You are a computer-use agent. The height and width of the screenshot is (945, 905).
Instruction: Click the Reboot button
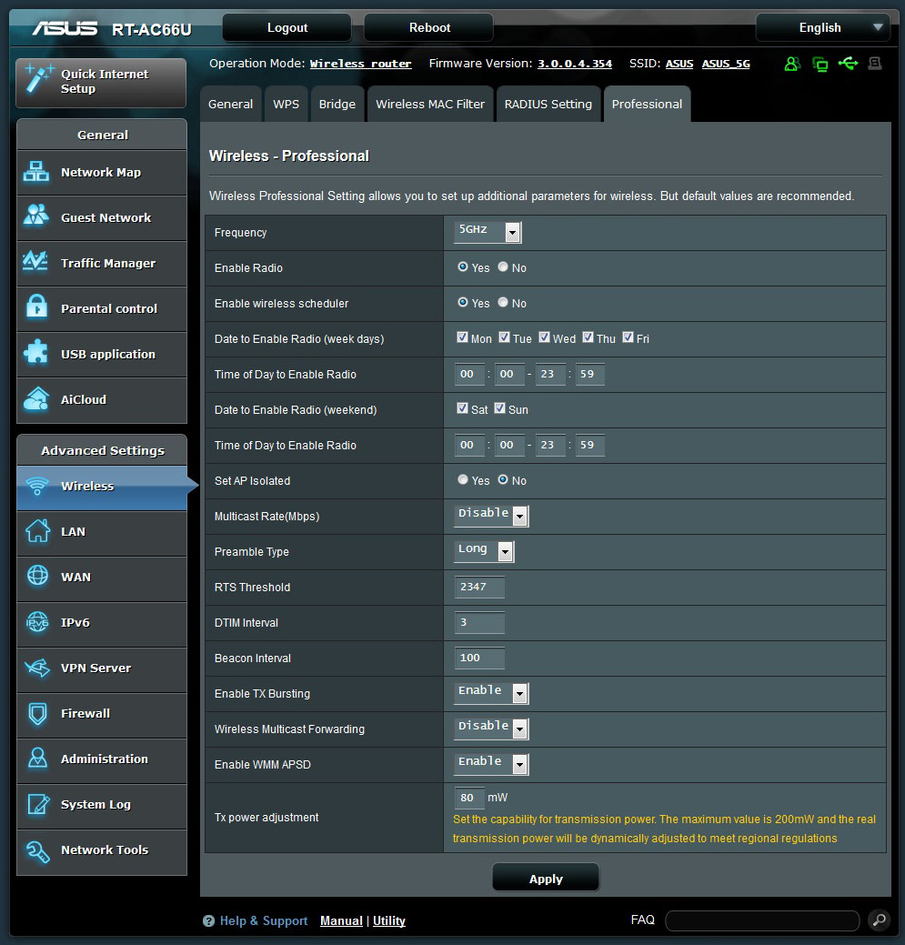429,27
